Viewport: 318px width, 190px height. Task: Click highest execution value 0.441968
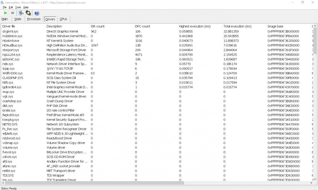click(186, 36)
